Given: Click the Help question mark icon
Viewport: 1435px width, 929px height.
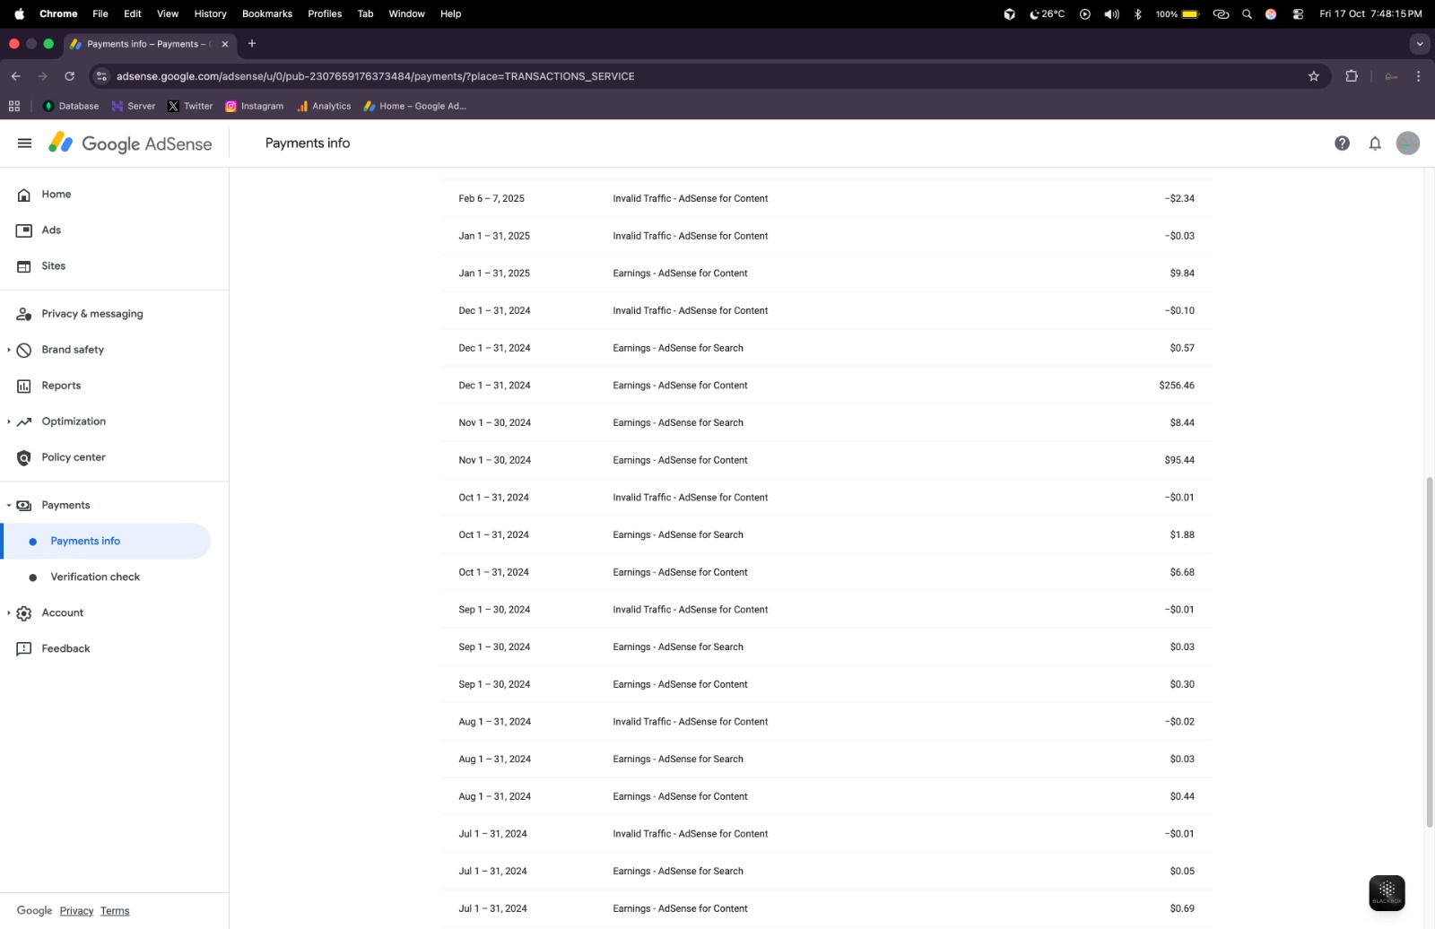Looking at the screenshot, I should (1342, 143).
